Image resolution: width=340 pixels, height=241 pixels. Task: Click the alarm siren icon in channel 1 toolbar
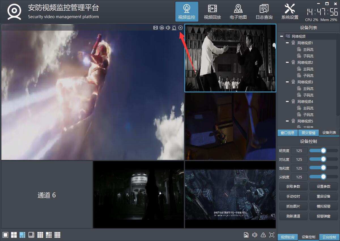pos(174,28)
